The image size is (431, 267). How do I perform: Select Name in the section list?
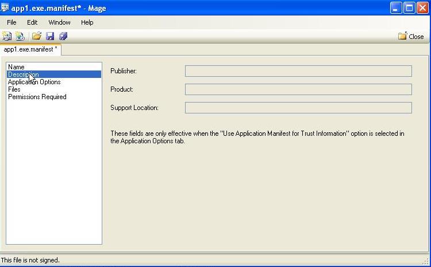[54, 67]
